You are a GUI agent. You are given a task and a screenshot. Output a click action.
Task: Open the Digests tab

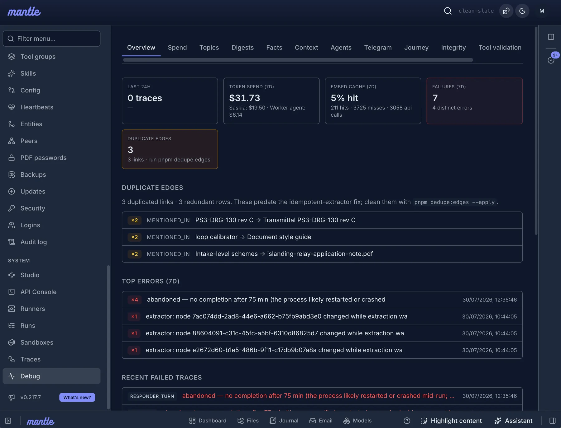pos(242,48)
